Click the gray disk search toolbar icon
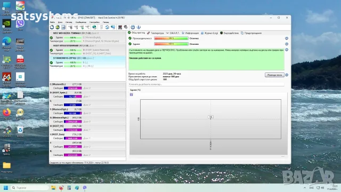The image size is (341, 192). pos(126,27)
